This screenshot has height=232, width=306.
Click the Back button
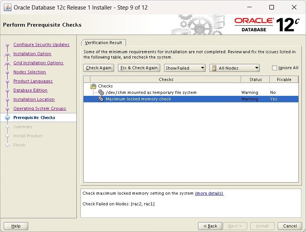pyautogui.click(x=210, y=226)
